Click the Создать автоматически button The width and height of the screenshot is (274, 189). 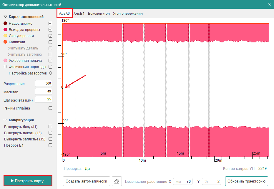(87, 181)
